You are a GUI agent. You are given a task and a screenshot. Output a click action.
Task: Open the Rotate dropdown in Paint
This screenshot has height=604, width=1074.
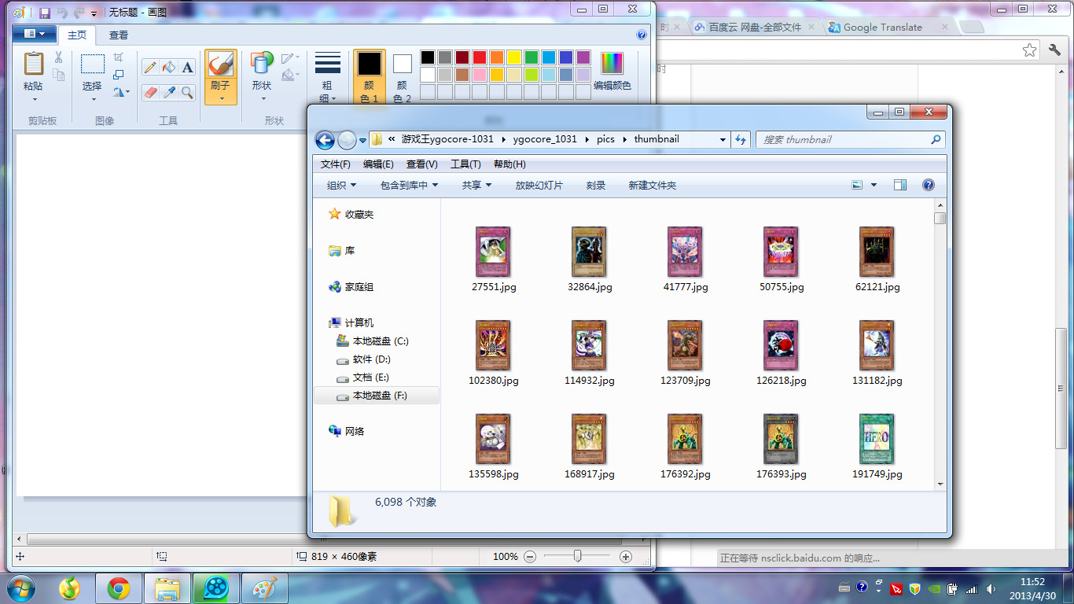click(x=120, y=93)
